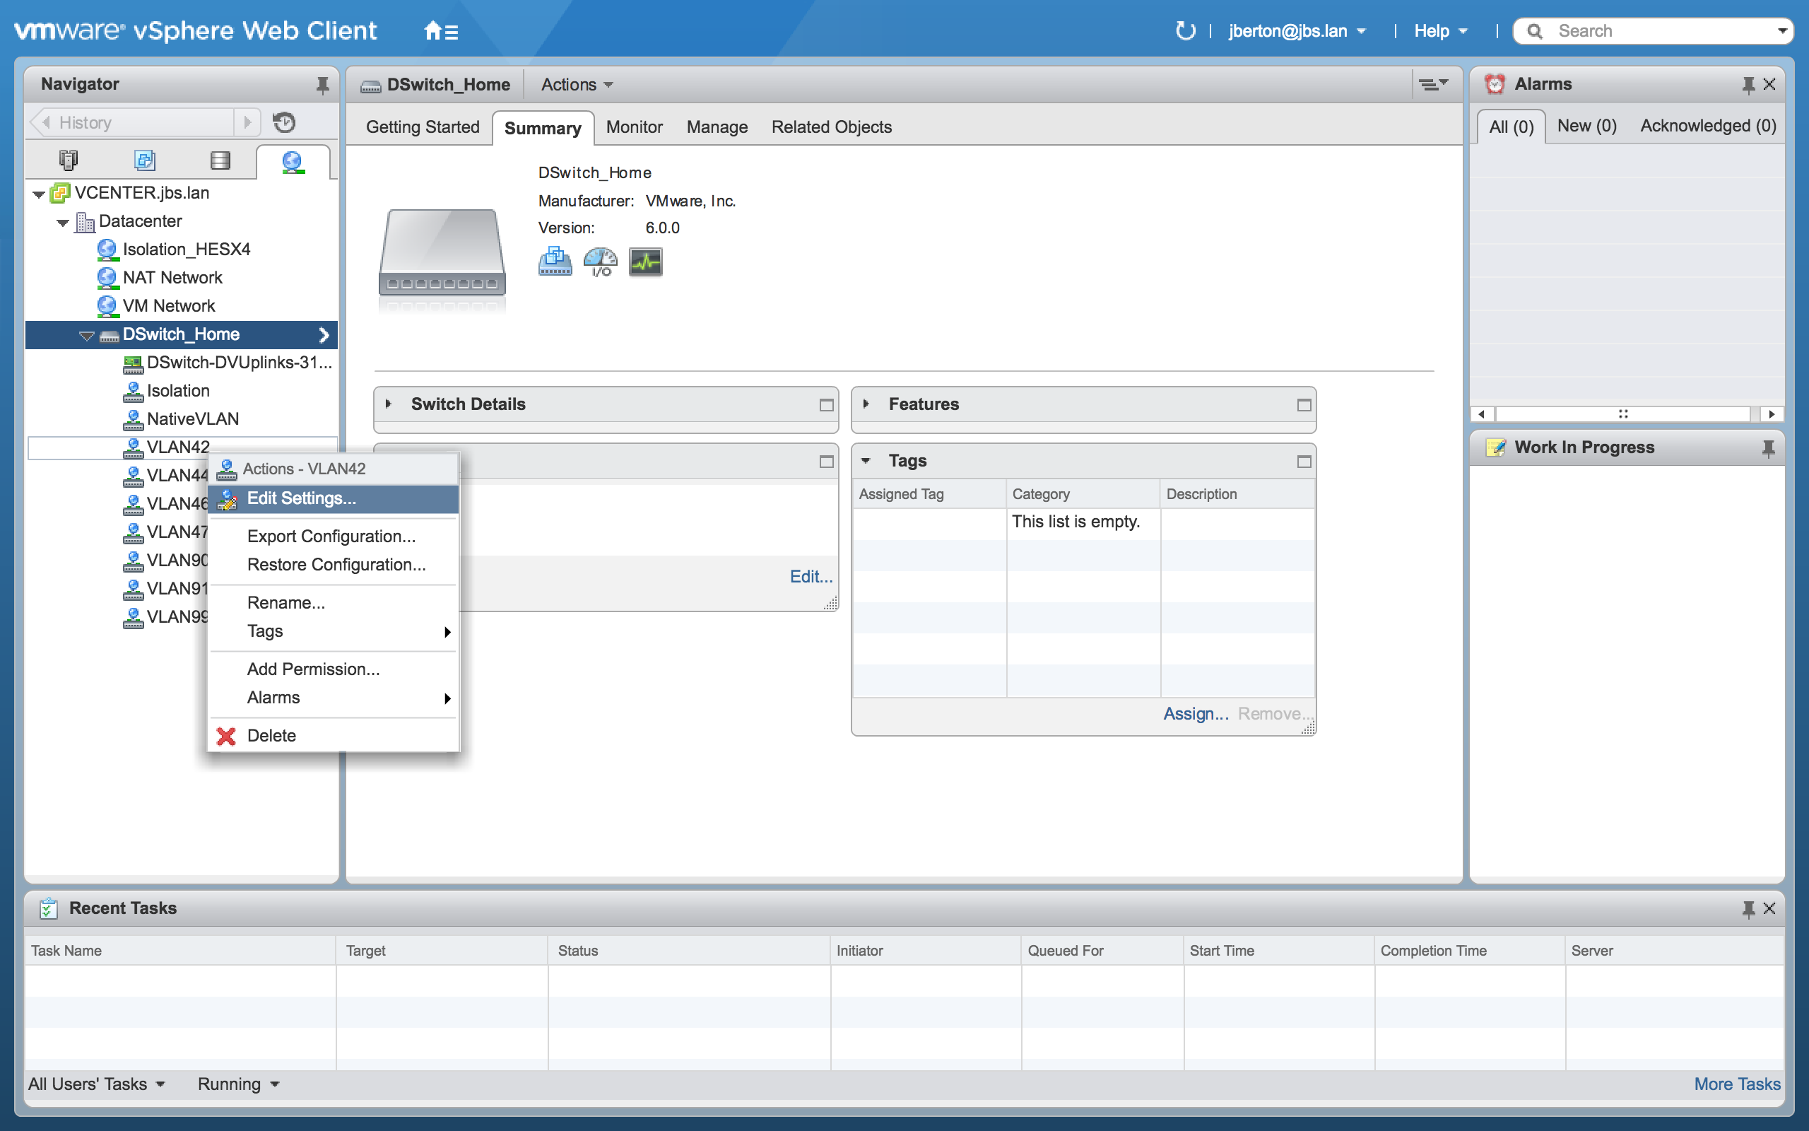
Task: Open the More Tasks link
Action: click(x=1736, y=1084)
